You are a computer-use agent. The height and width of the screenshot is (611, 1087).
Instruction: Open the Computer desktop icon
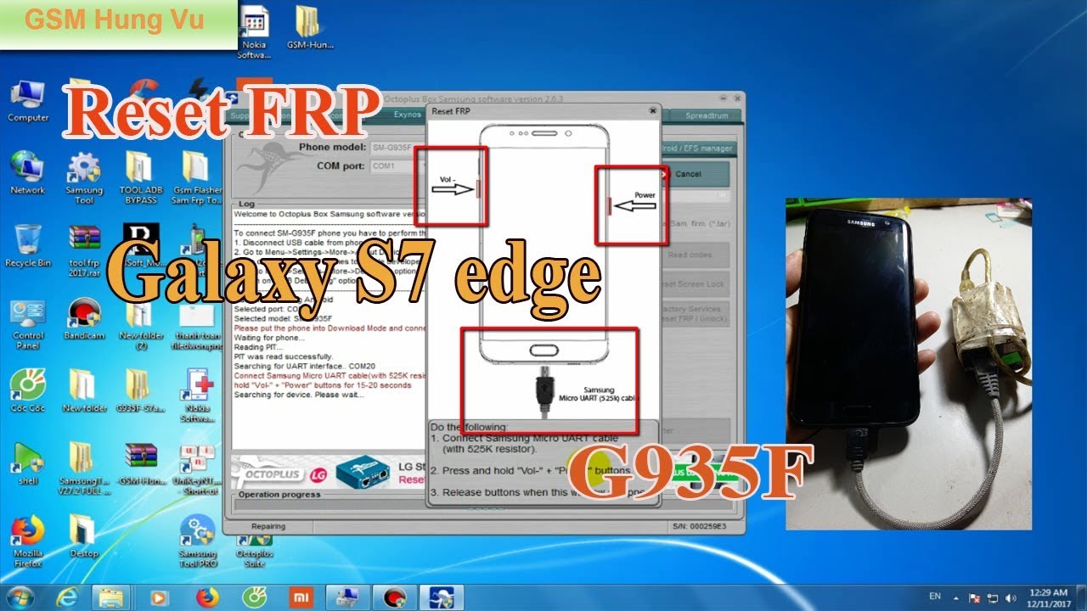[x=28, y=102]
